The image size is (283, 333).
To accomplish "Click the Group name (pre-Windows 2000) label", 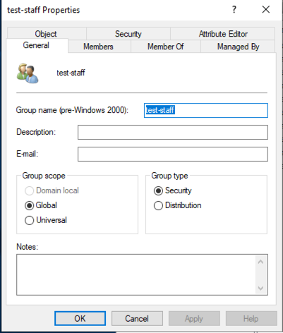I will (x=72, y=110).
